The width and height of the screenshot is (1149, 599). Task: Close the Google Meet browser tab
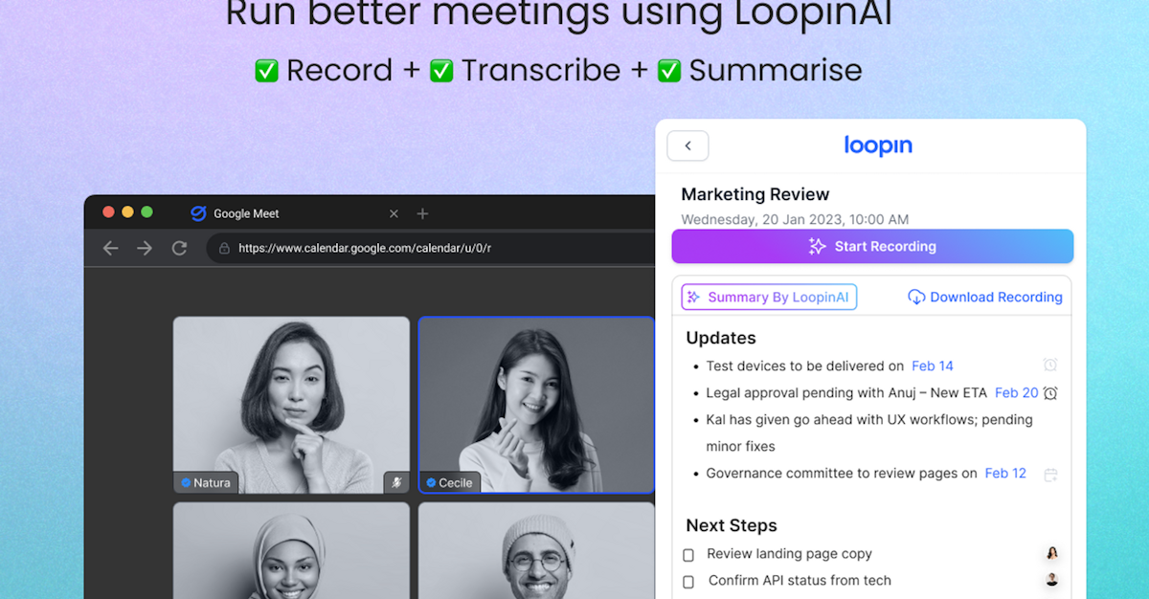[394, 213]
